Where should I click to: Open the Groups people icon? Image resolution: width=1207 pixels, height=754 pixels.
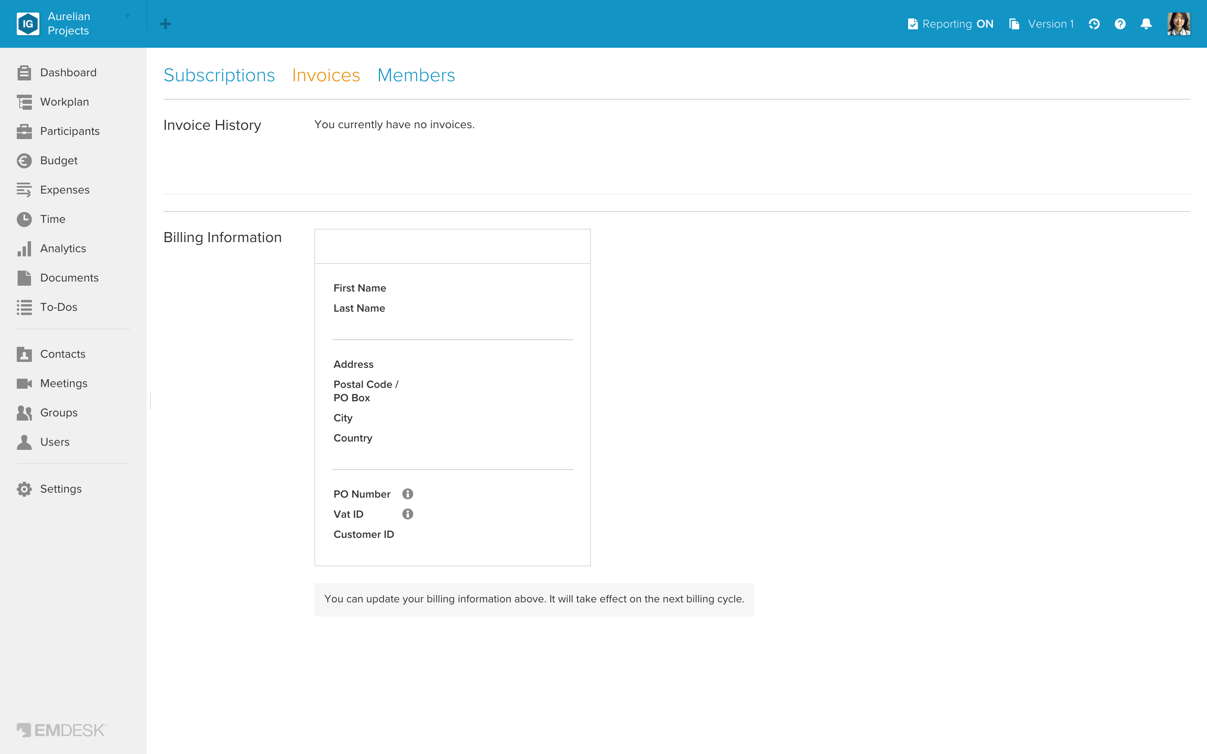pos(24,413)
